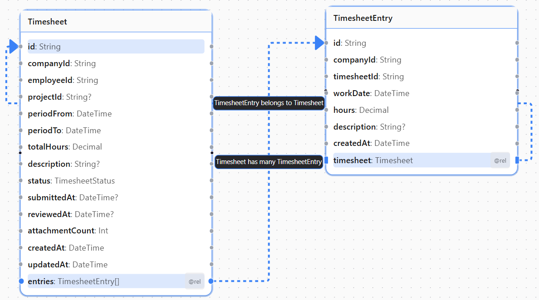Click right port dot of periodTo row
539x300 pixels.
tap(211, 131)
